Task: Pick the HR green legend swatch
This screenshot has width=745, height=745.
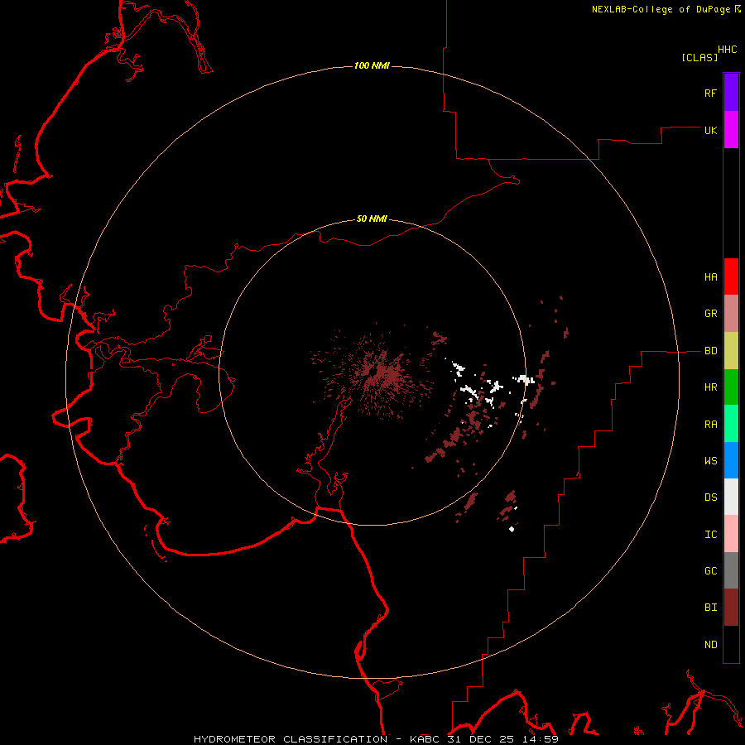Action: (x=731, y=387)
